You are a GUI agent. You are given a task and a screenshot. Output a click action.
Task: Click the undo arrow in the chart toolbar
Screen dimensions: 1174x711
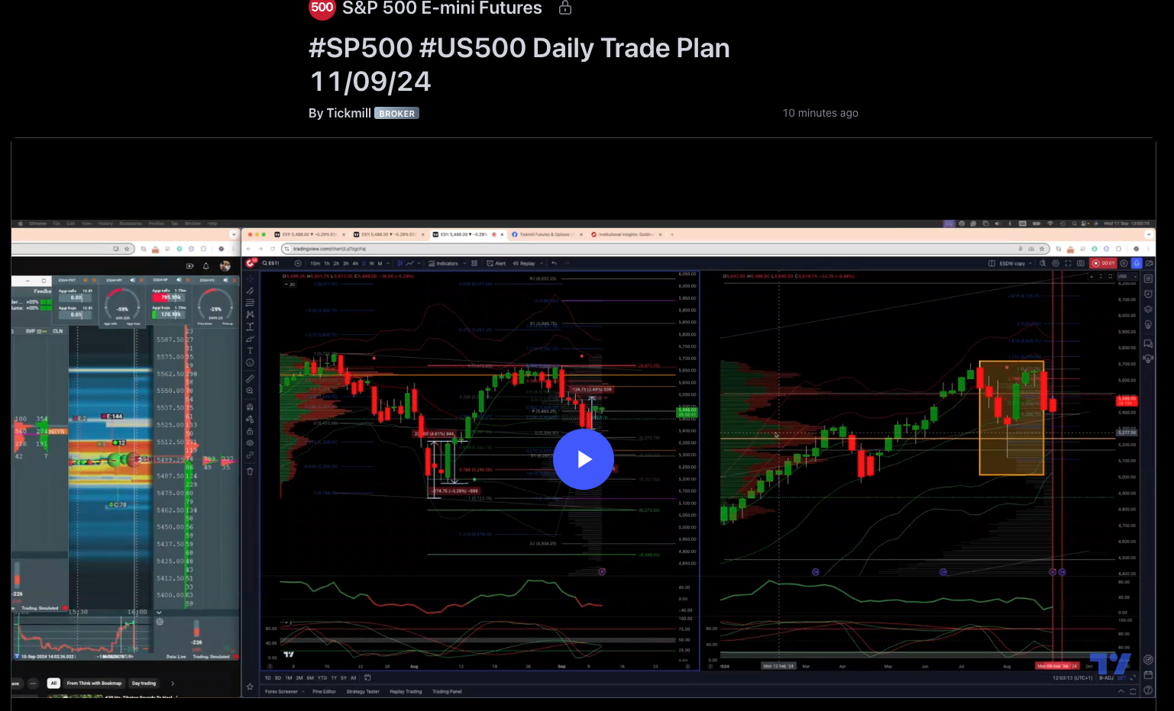coord(555,263)
